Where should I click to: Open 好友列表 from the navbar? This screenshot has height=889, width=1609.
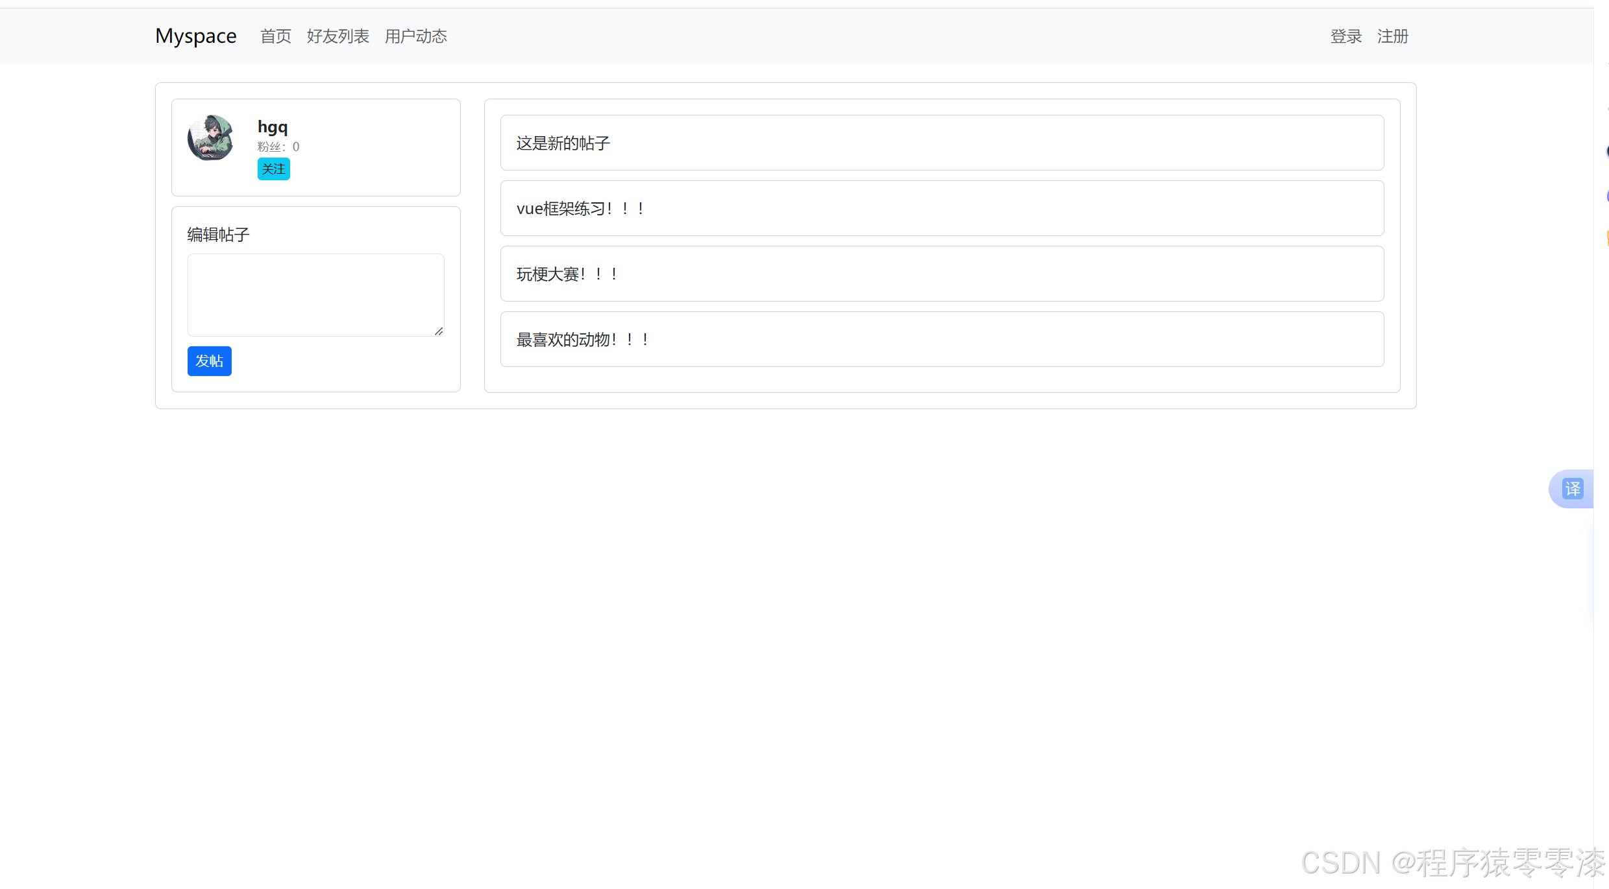(338, 36)
